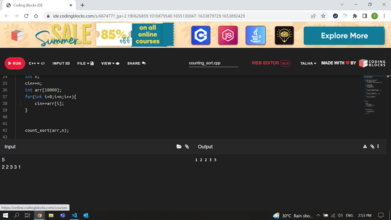Expand the TALHA user dropdown
The height and width of the screenshot is (220, 391).
tap(308, 64)
